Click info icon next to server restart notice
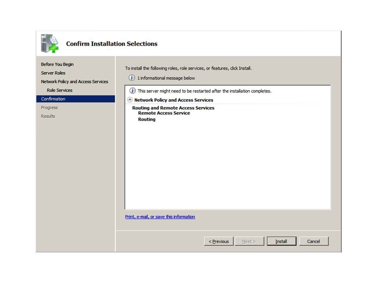This screenshot has width=377, height=283. coord(132,91)
